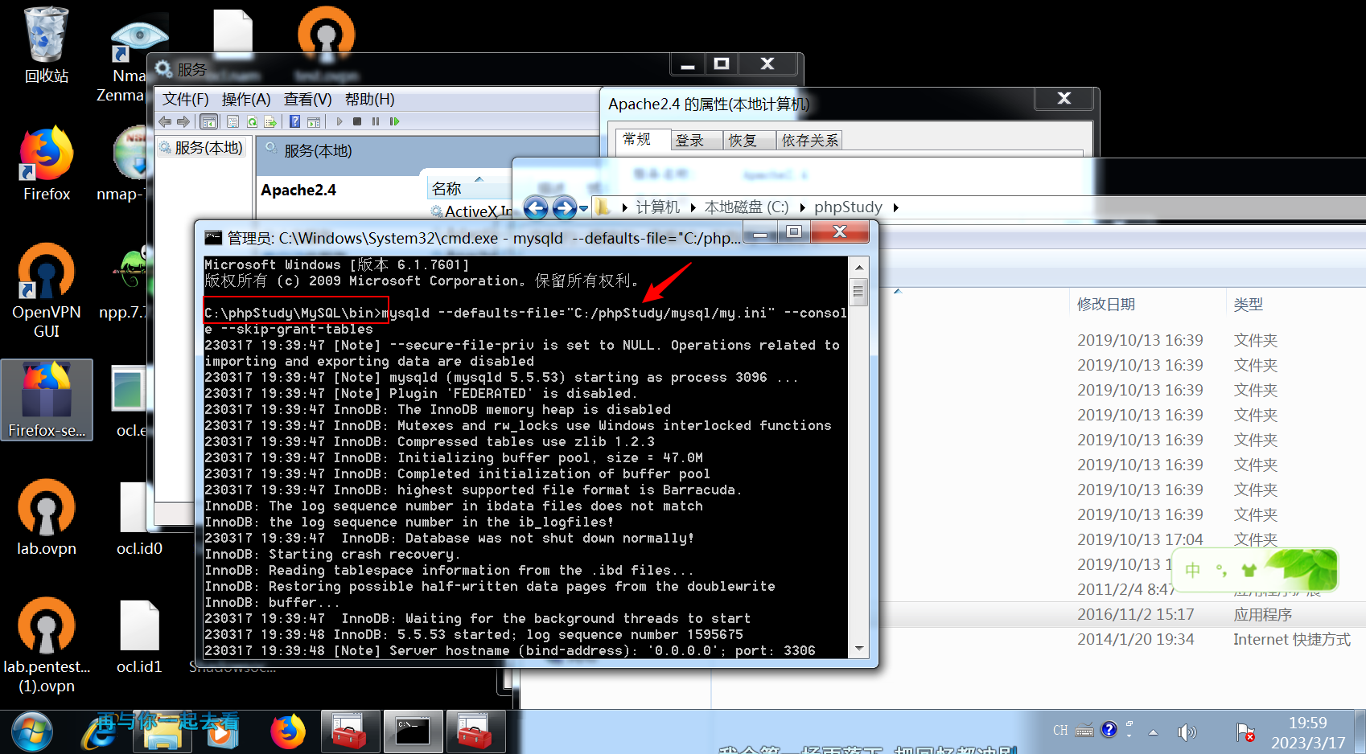
Task: Click the cmd window title bar icon
Action: point(213,237)
